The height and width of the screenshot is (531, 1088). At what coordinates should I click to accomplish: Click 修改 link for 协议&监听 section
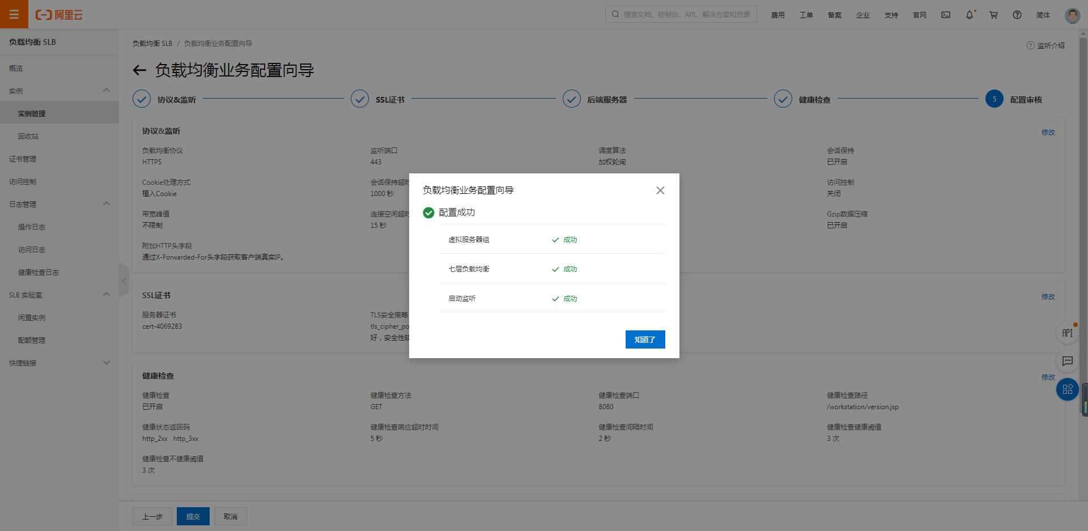(x=1048, y=132)
